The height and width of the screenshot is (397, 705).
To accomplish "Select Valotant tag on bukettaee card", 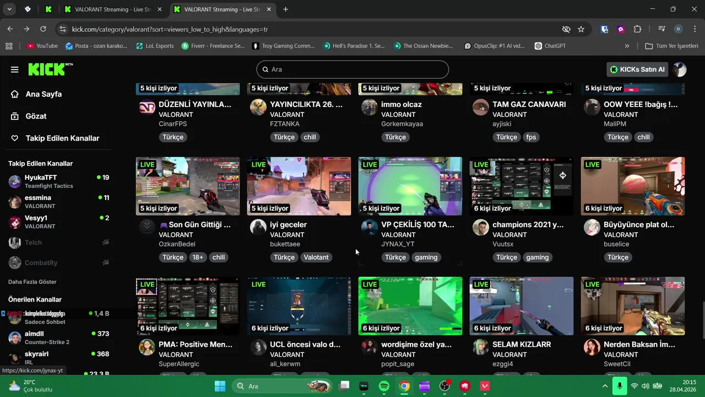I will pos(316,257).
